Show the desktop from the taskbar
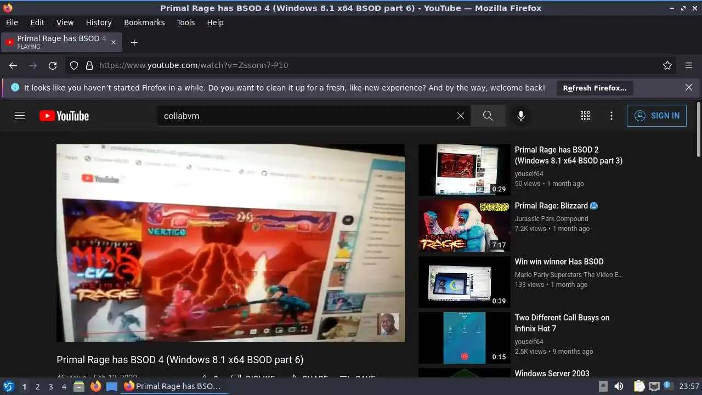702x395 pixels. (x=112, y=386)
